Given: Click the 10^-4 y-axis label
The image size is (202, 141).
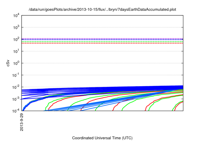Looking at the screenshot, I should 16,111.
